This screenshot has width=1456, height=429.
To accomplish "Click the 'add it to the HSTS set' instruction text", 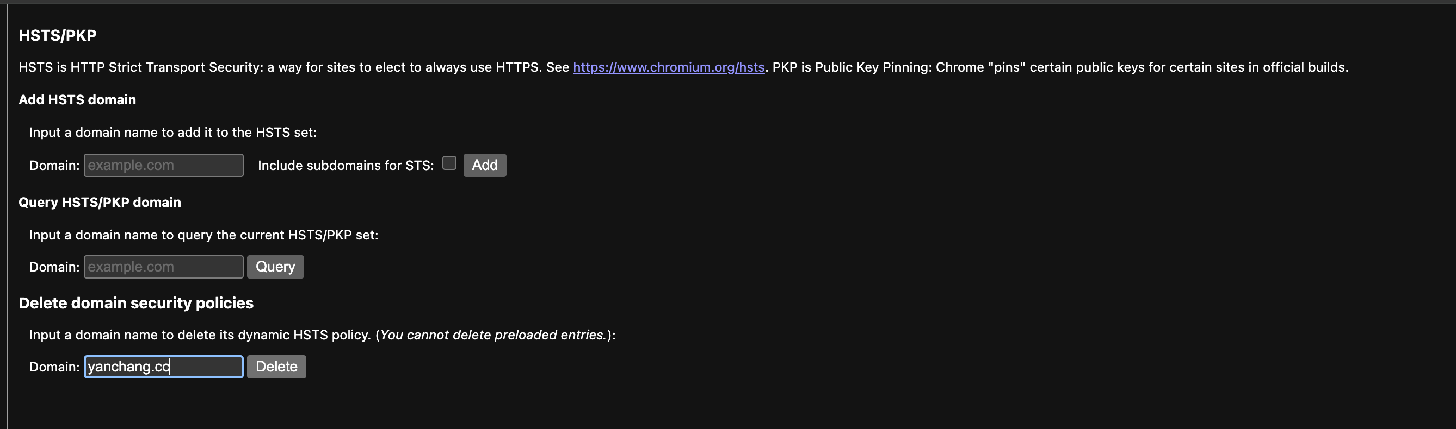I will 173,133.
